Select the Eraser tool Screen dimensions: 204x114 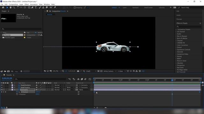point(47,8)
